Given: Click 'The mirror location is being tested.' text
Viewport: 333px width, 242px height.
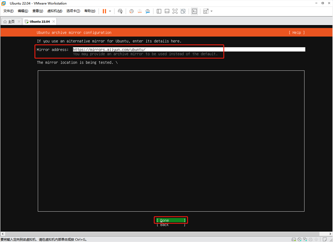Looking at the screenshot, I should tap(75, 63).
